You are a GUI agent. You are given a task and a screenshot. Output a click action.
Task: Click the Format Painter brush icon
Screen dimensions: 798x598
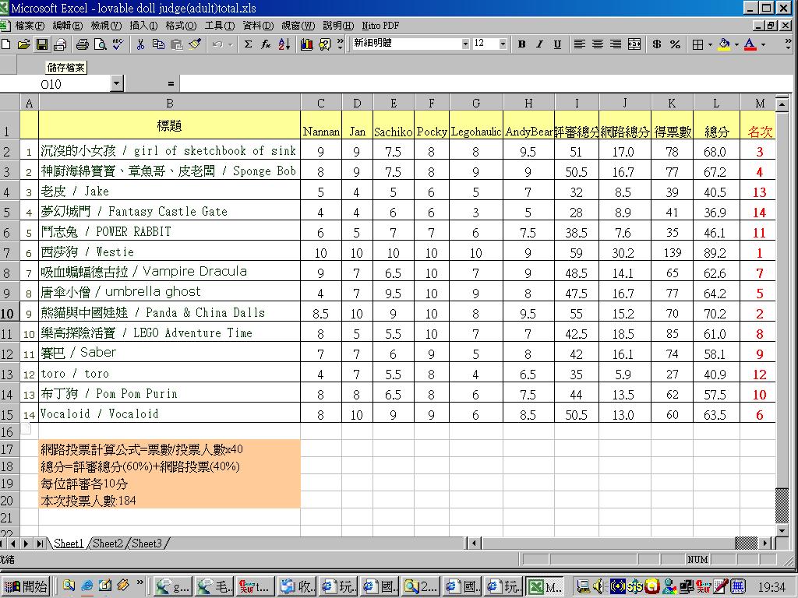coord(195,44)
